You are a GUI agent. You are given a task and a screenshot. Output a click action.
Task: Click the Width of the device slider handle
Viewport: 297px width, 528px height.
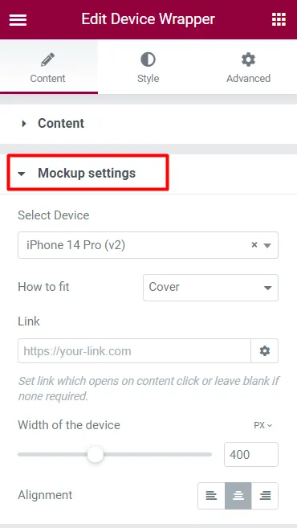(96, 454)
